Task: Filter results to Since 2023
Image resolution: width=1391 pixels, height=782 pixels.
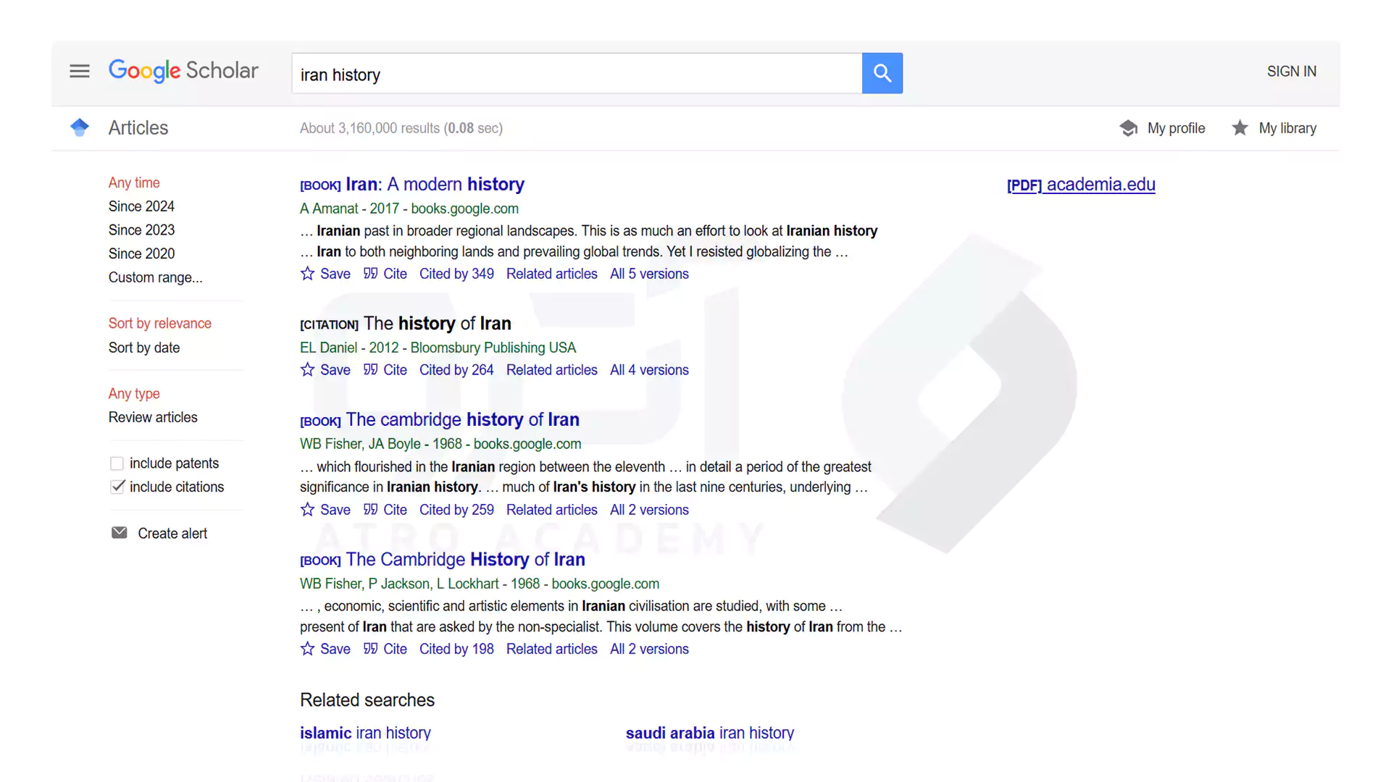Action: tap(141, 230)
